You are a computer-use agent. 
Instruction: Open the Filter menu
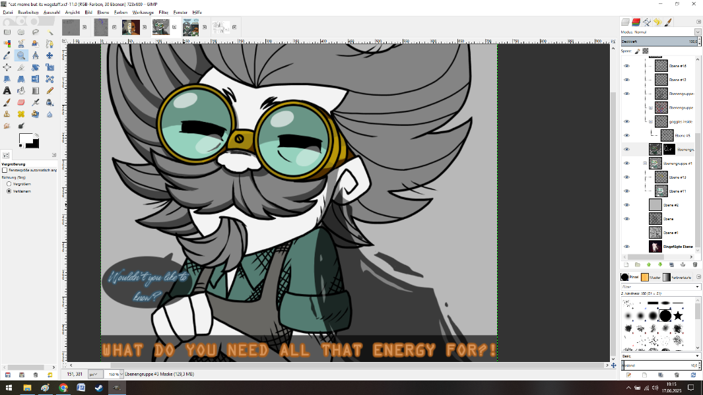pos(163,12)
